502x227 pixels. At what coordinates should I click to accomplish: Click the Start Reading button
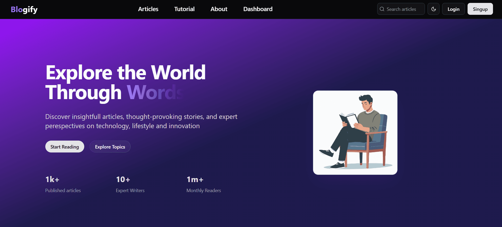click(65, 147)
